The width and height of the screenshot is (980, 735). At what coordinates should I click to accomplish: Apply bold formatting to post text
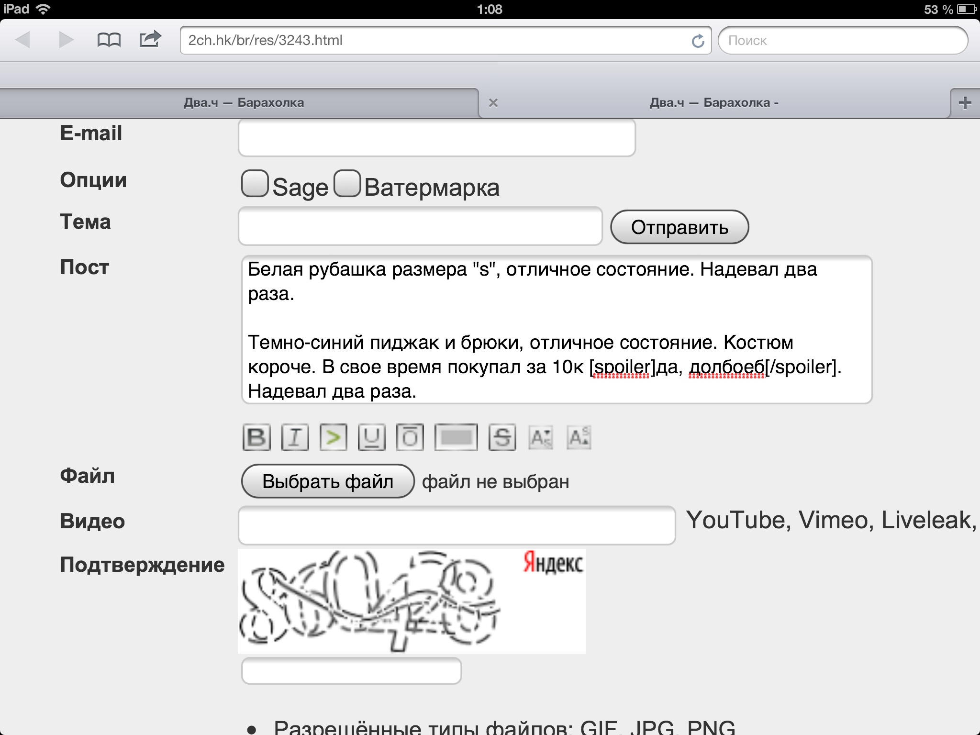[x=256, y=437]
